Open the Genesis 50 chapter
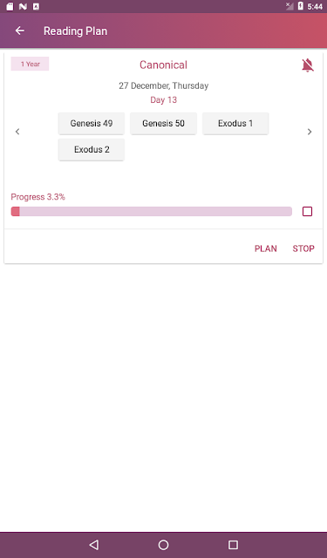Image resolution: width=327 pixels, height=558 pixels. [163, 124]
